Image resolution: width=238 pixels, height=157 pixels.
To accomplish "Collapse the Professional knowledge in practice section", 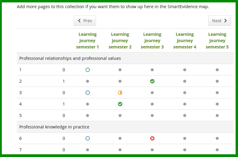I will click(x=125, y=127).
